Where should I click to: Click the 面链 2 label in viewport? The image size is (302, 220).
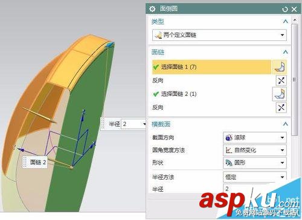coord(38,162)
